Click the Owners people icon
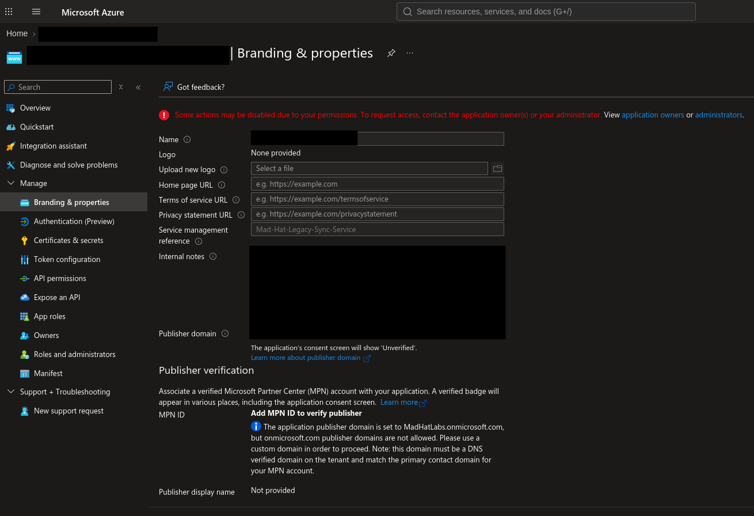 coord(24,335)
